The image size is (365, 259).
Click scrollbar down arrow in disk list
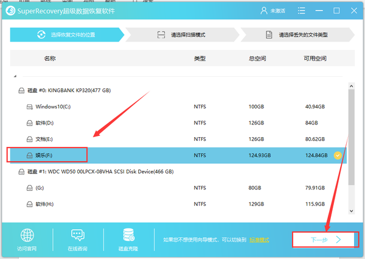[352, 211]
